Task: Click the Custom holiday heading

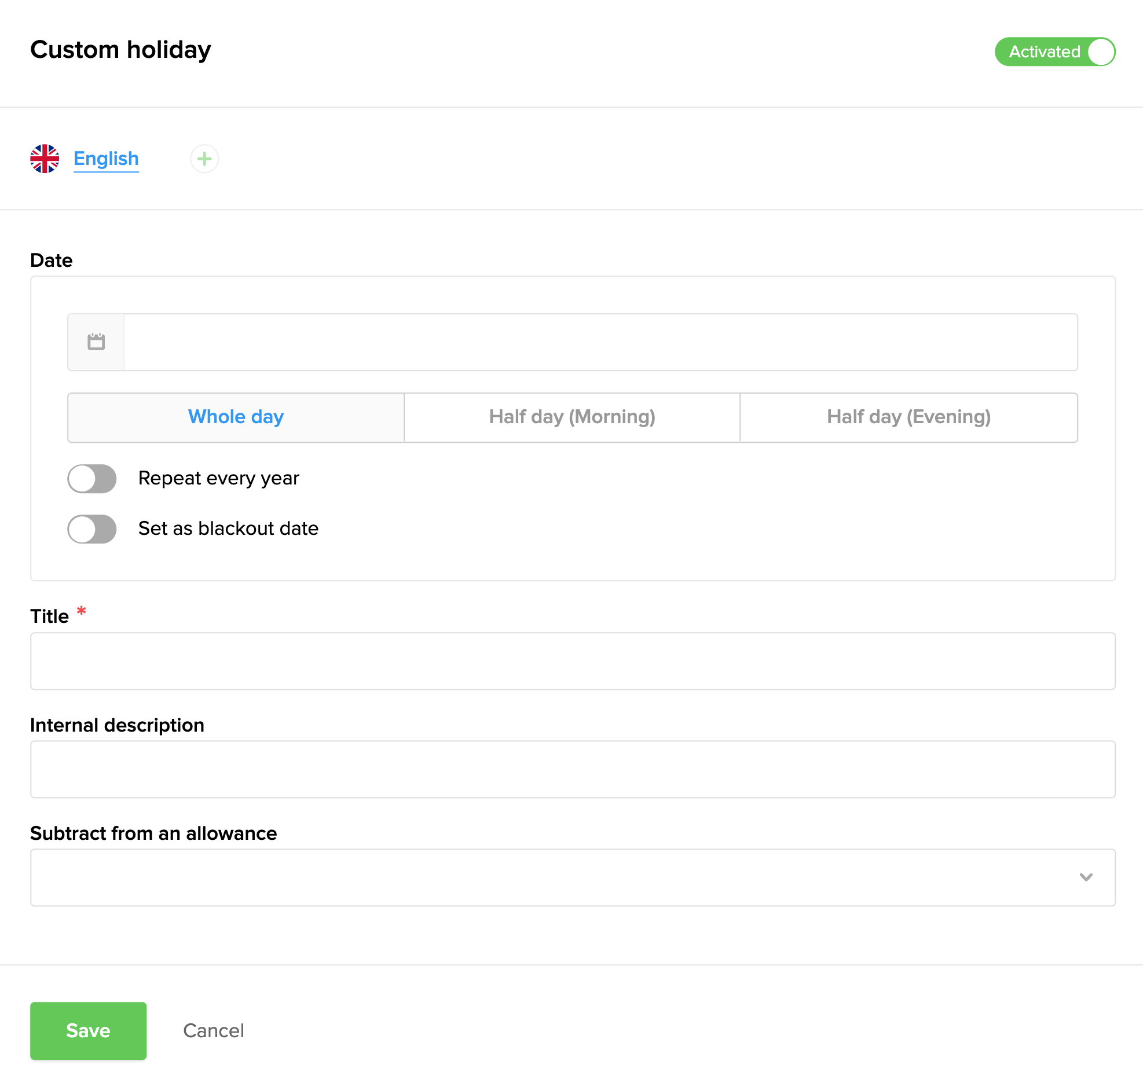Action: 120,50
